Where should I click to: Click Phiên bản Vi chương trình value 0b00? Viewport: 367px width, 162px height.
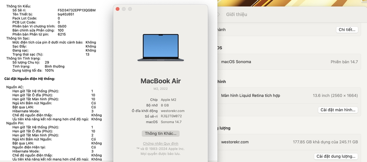[62, 26]
